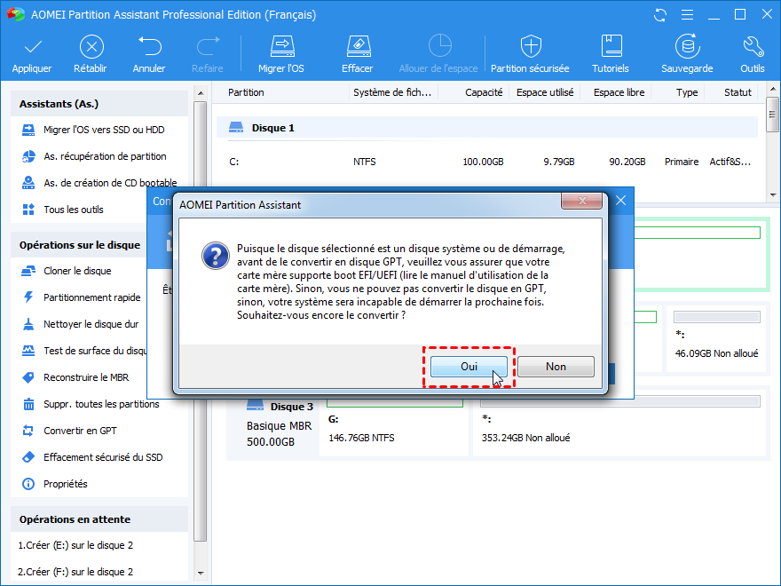This screenshot has height=586, width=781.
Task: Click the Opérations sur le disque header
Action: coord(80,245)
